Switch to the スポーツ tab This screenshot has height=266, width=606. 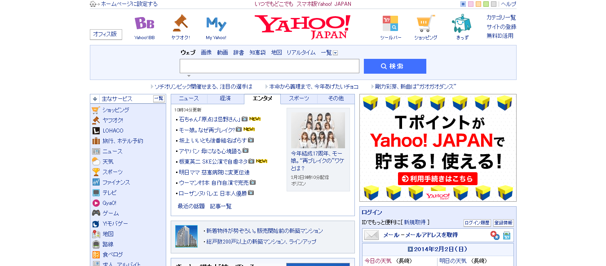pyautogui.click(x=299, y=99)
